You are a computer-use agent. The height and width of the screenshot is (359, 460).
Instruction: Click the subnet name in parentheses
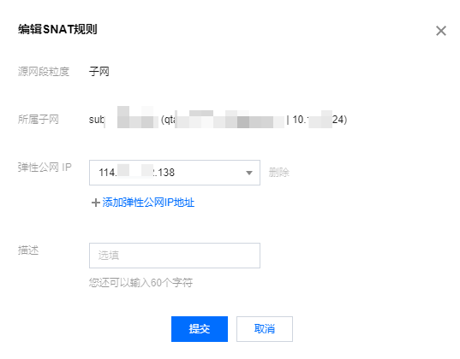pyautogui.click(x=224, y=120)
